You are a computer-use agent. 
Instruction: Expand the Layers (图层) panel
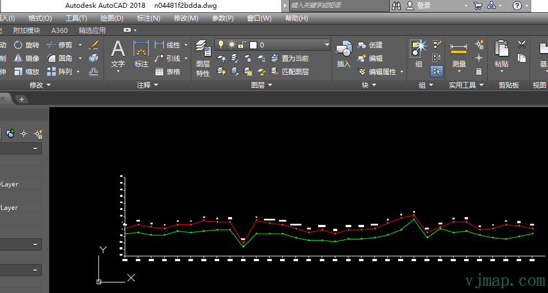[x=262, y=85]
